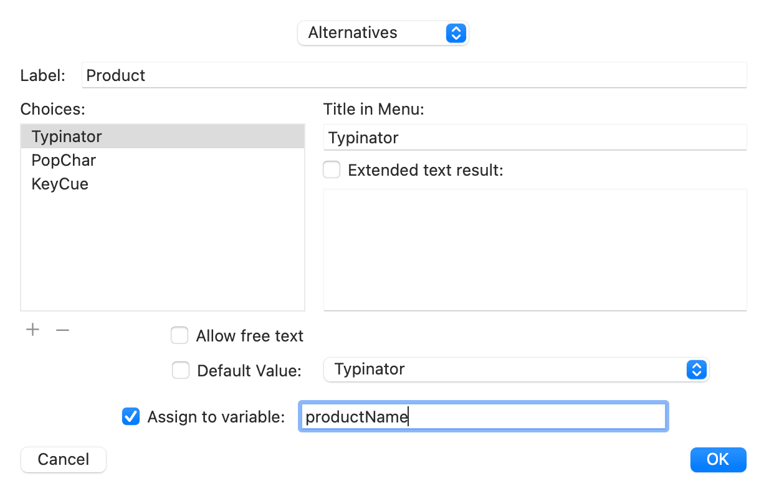
Task: Click the empty extended text result area
Action: click(535, 249)
